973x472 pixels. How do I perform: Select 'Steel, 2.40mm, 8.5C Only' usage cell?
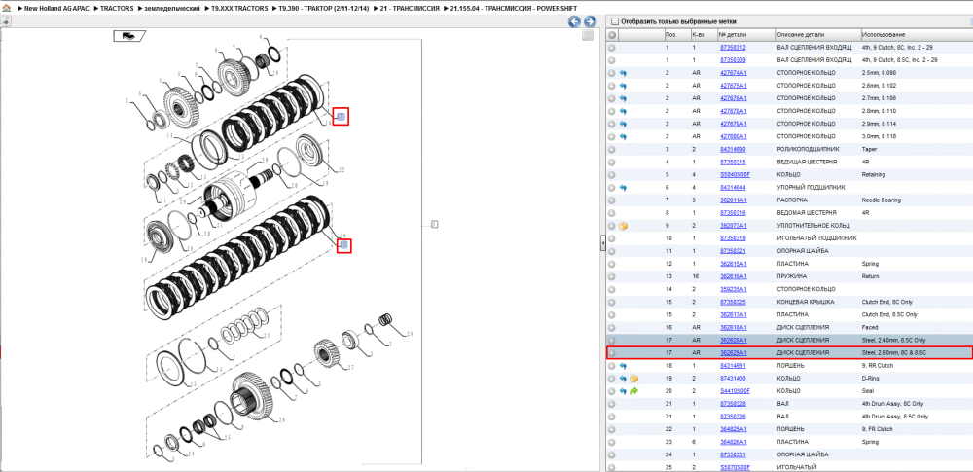pos(893,341)
